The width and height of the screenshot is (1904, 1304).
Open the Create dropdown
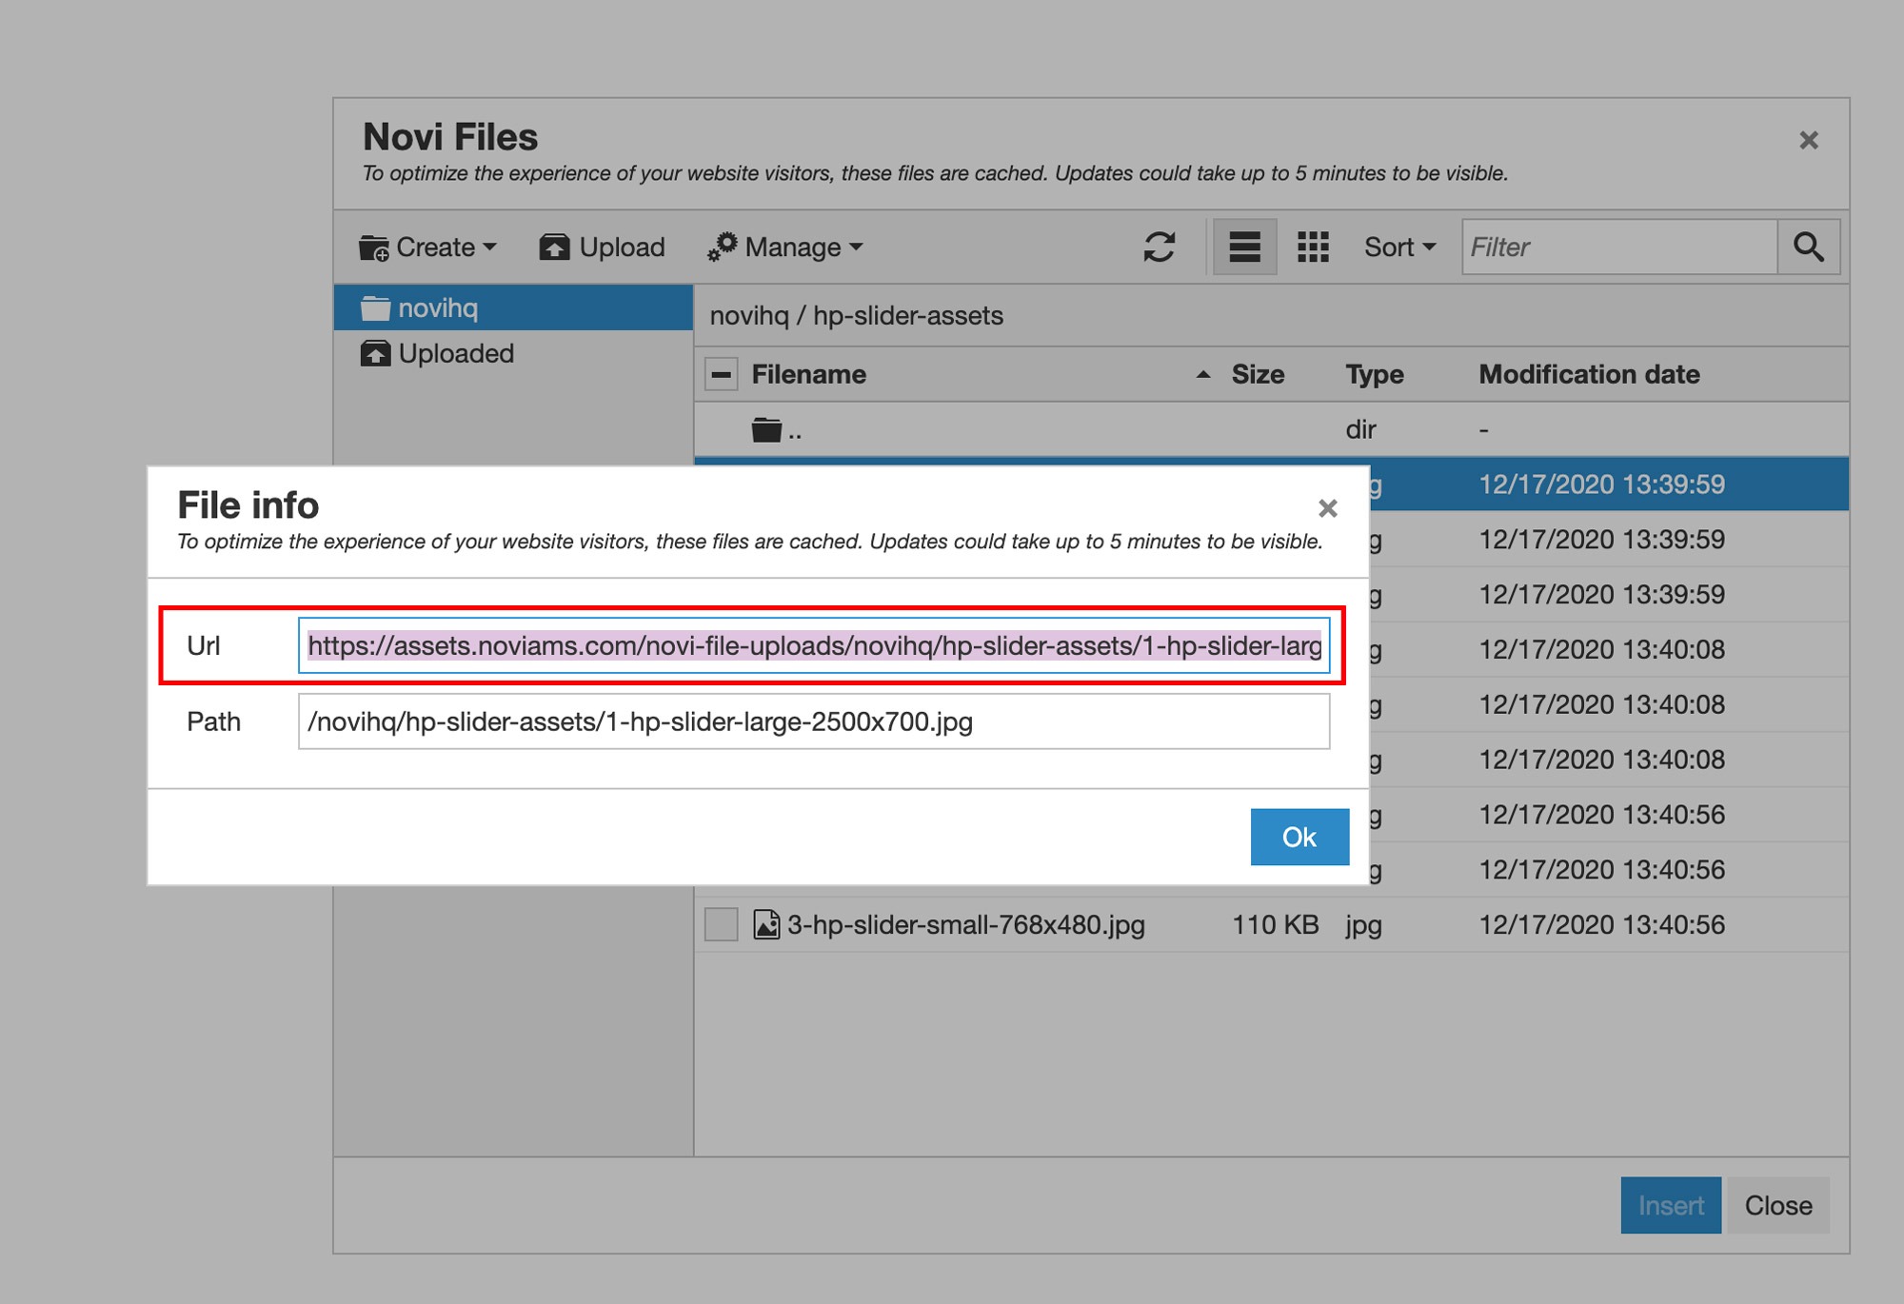pos(428,247)
